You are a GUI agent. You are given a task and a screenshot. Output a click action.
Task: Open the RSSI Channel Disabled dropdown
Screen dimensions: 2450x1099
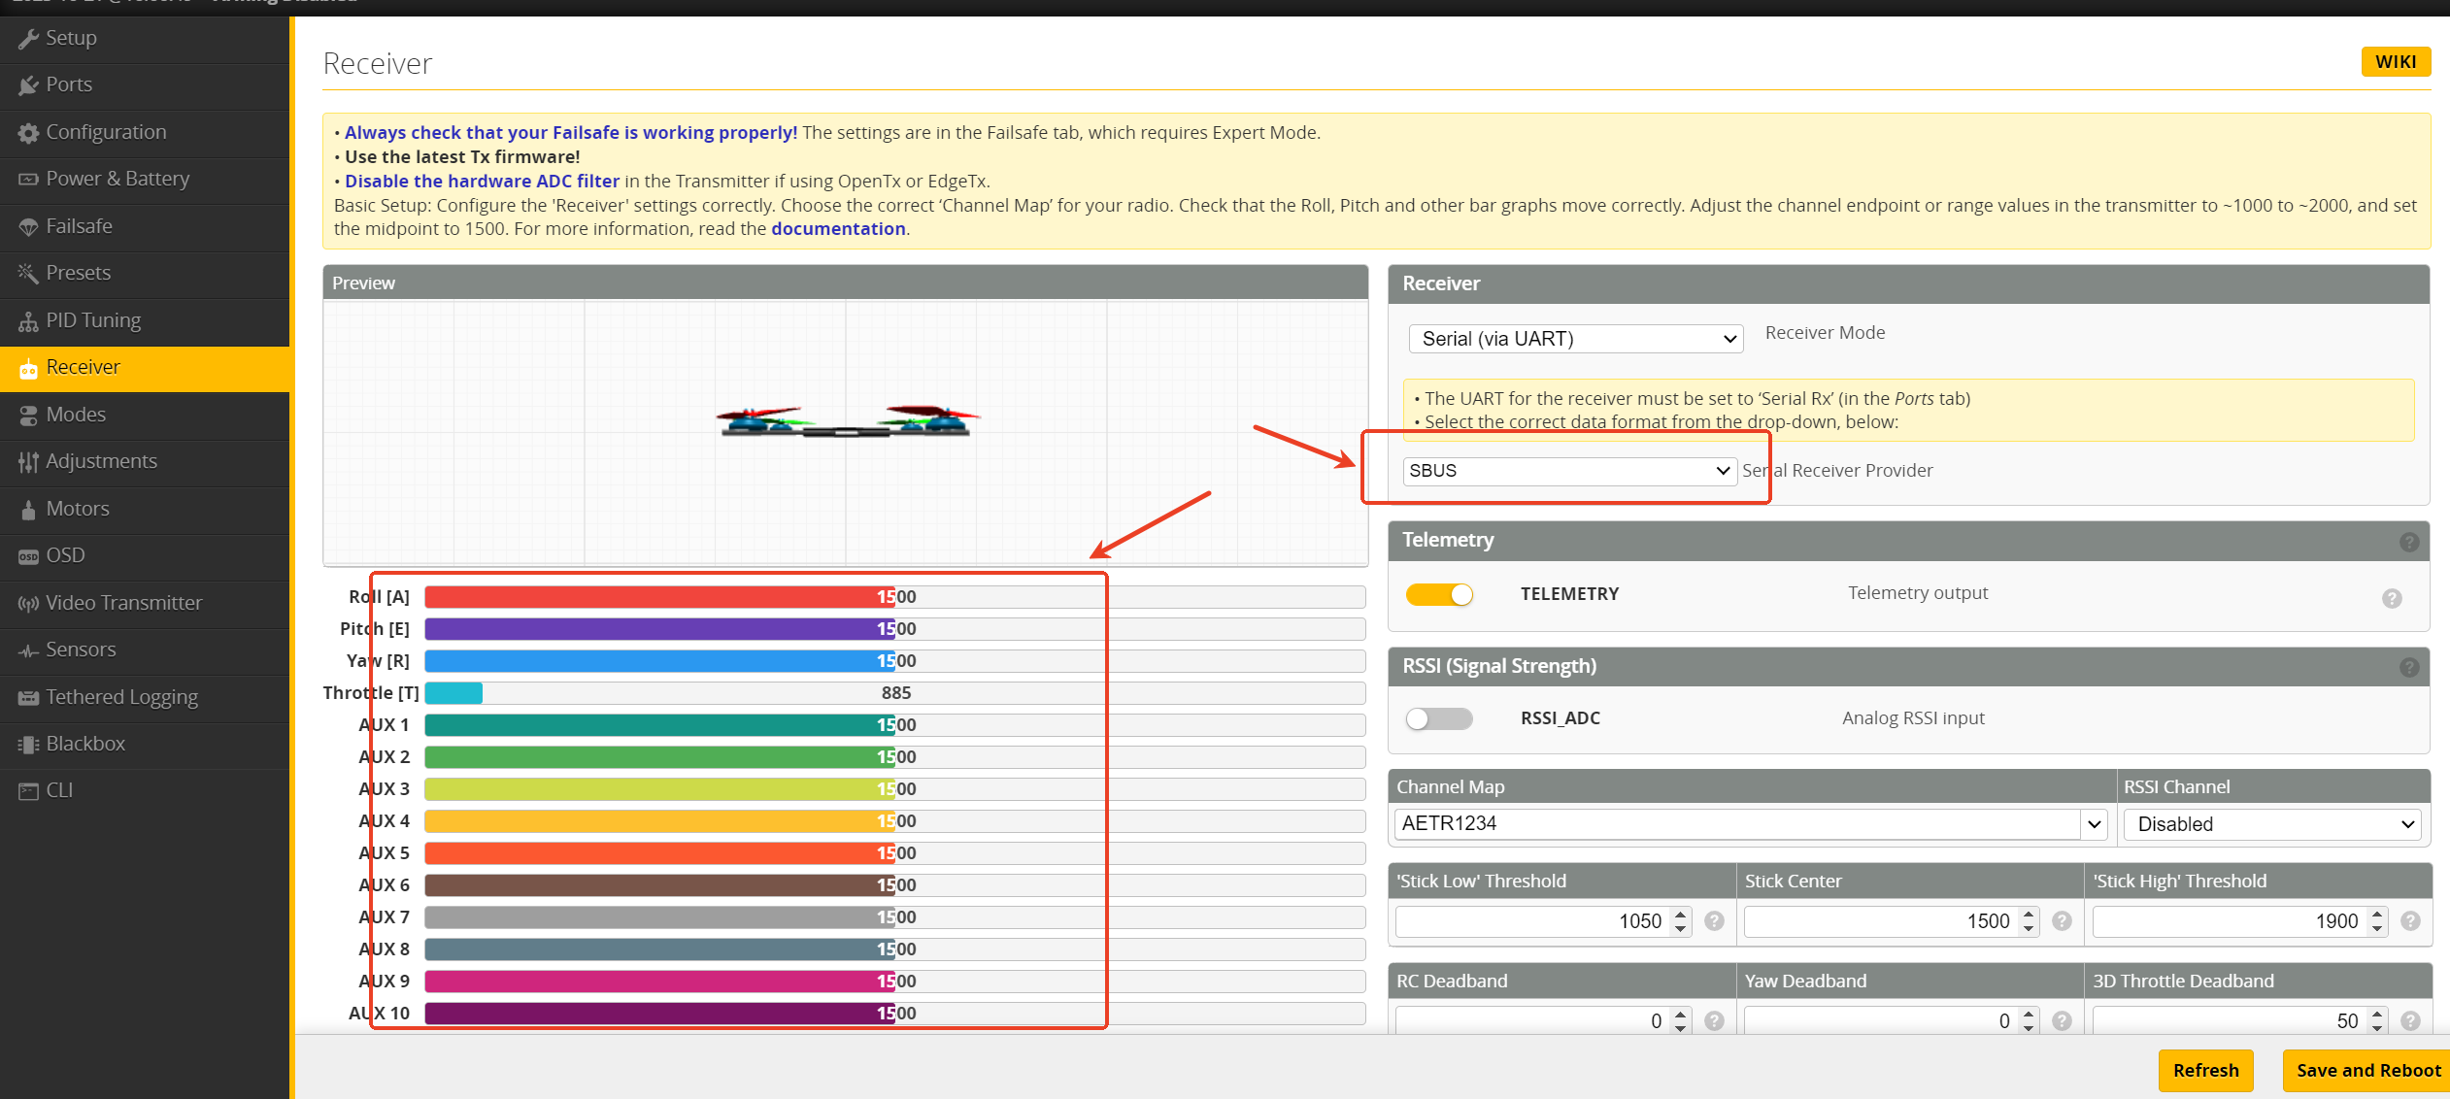(x=2271, y=824)
